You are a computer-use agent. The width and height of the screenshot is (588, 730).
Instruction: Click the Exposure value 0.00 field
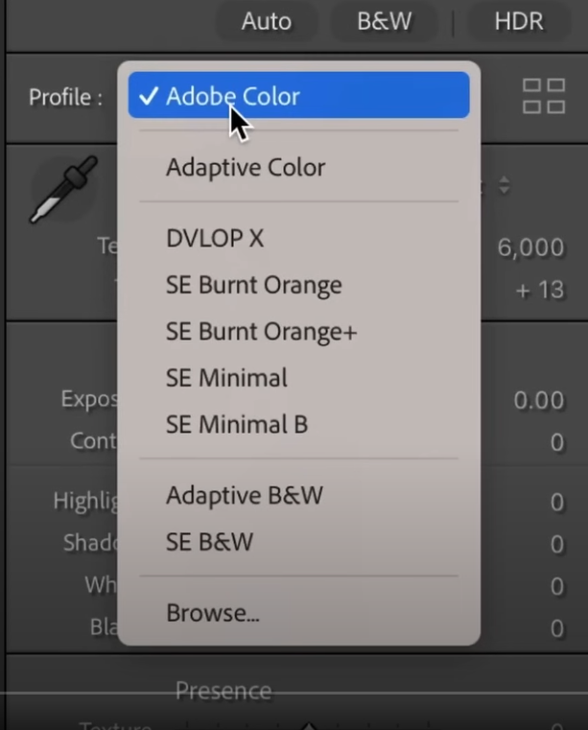click(x=539, y=400)
